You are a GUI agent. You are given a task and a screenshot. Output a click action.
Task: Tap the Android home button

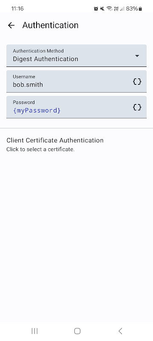click(x=77, y=331)
